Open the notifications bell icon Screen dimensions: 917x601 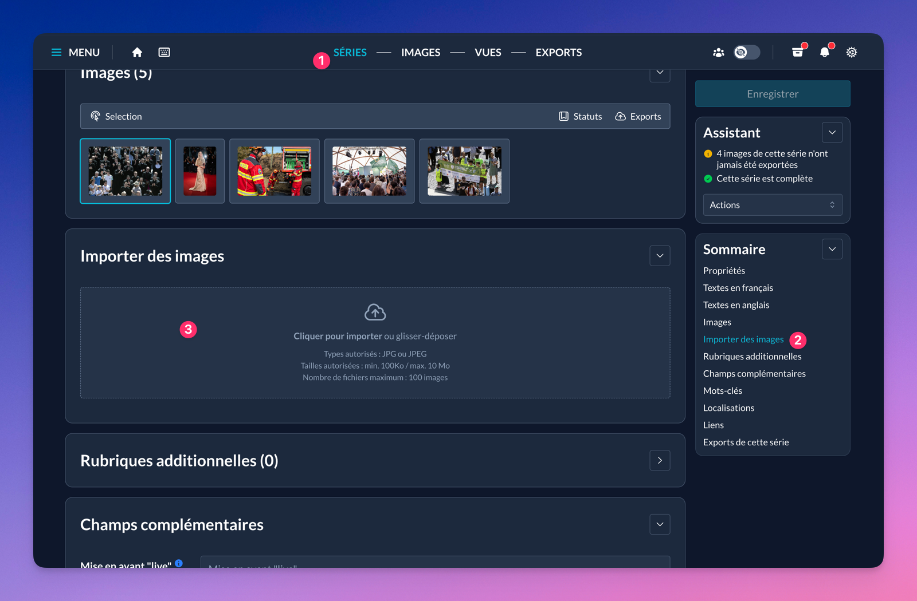pyautogui.click(x=824, y=52)
